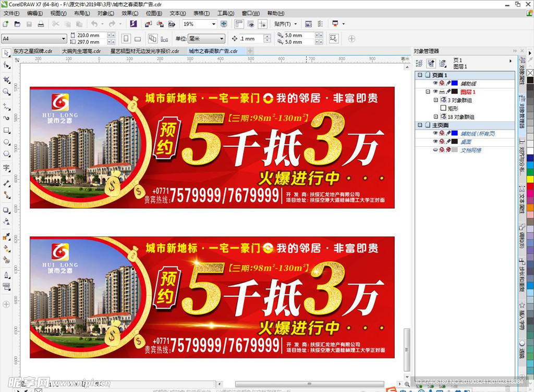Switch to 东方之星招牌.cdr document tab
This screenshot has height=392, width=534.
pos(32,51)
